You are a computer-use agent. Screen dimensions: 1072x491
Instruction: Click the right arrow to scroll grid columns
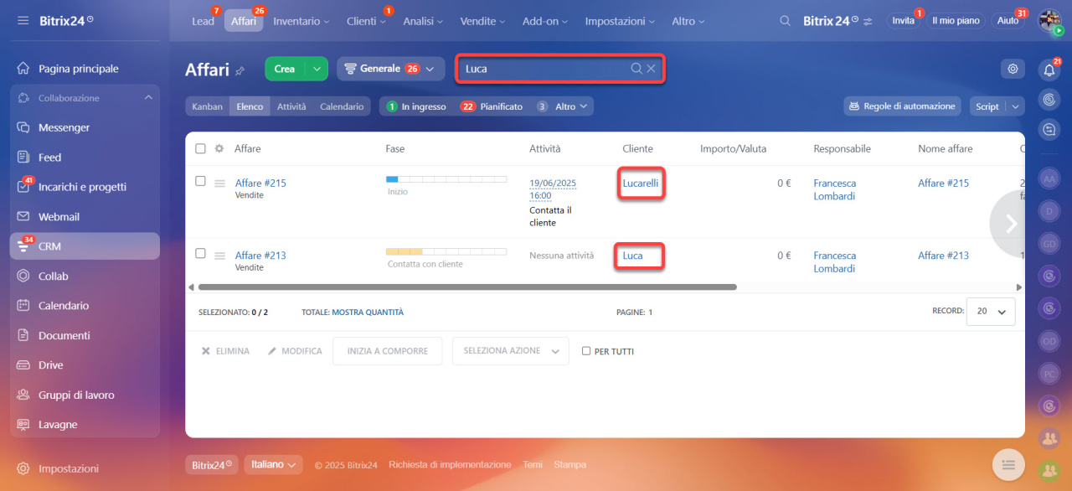[x=1010, y=224]
